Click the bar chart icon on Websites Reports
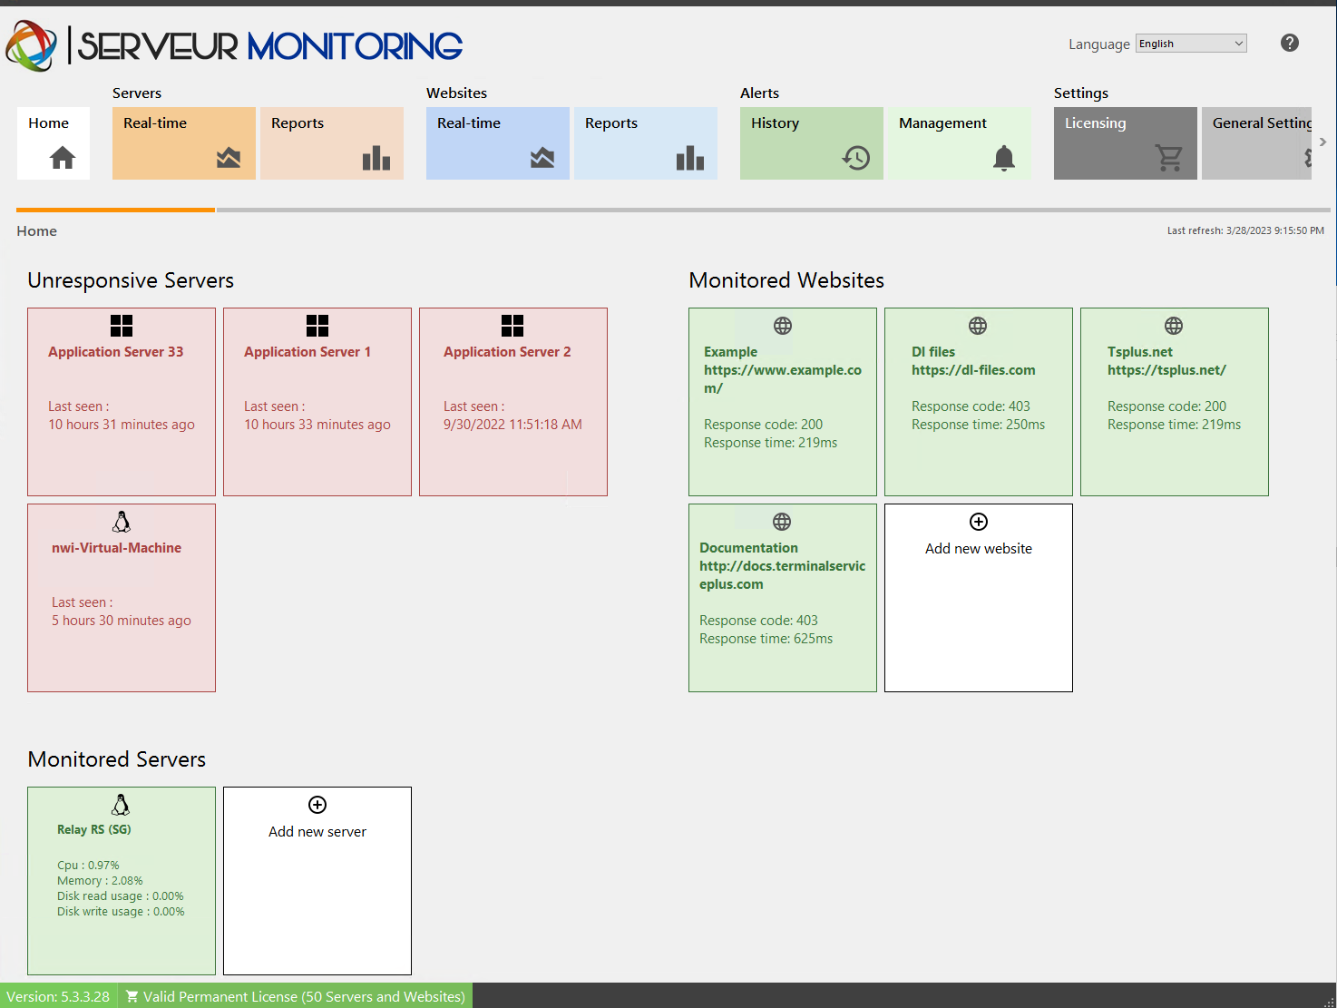 point(690,158)
